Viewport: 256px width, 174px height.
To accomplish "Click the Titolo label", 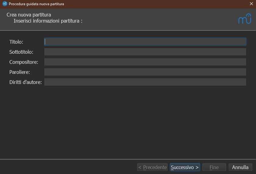I will tap(16, 42).
